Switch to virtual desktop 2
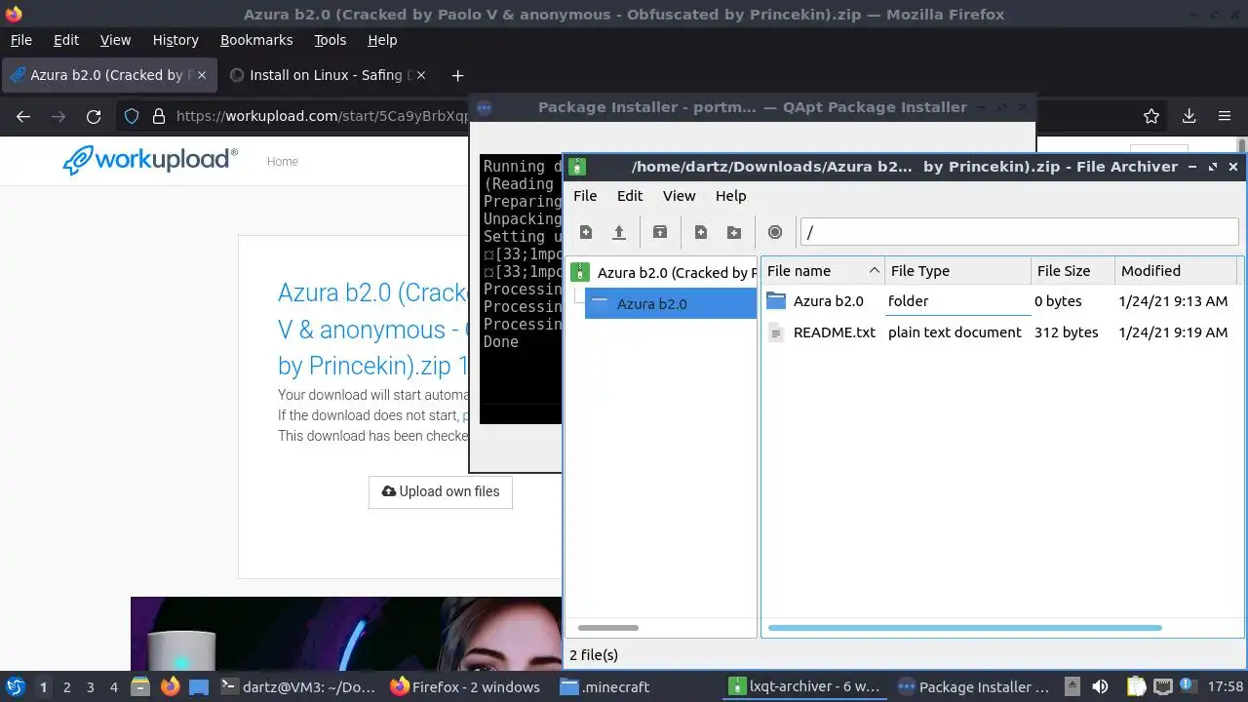 (x=66, y=687)
